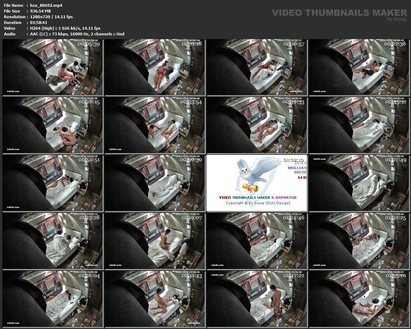Viewport: 411px width, 329px height.
Task: Click the 01:02:10 timestamp marker
Action: (x=293, y=160)
